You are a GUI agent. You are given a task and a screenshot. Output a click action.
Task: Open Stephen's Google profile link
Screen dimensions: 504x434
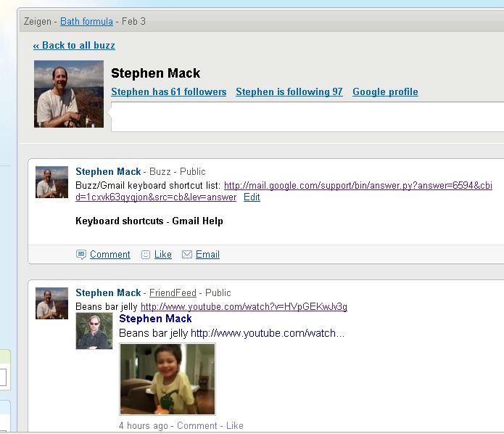pyautogui.click(x=385, y=92)
